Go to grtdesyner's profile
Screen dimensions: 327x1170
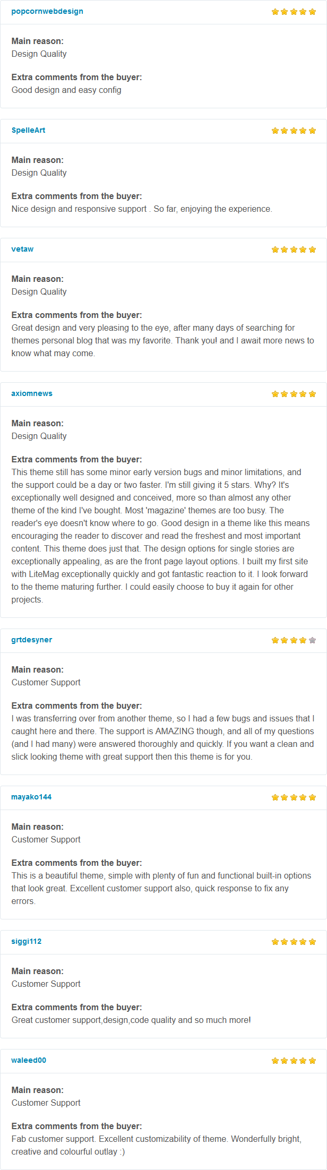pos(32,640)
